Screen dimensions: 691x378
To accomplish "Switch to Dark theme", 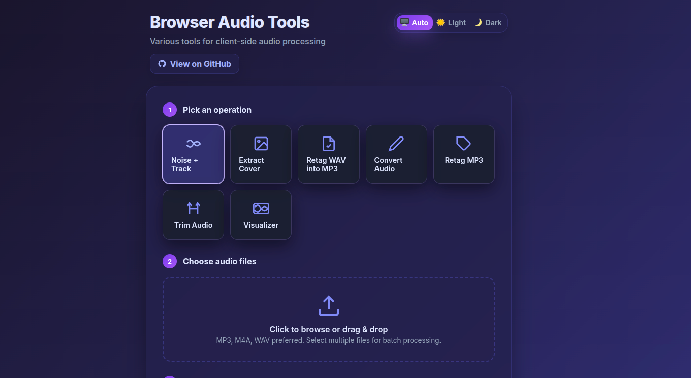I will tap(487, 22).
